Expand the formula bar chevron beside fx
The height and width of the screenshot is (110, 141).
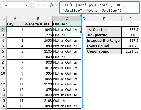[56, 5]
